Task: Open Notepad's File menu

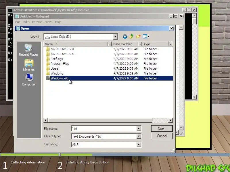Action: (x=18, y=22)
